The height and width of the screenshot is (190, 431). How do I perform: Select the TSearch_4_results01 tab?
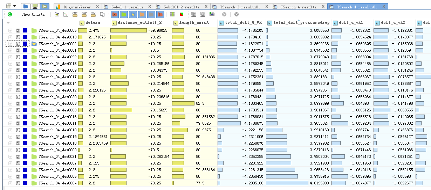357,7
